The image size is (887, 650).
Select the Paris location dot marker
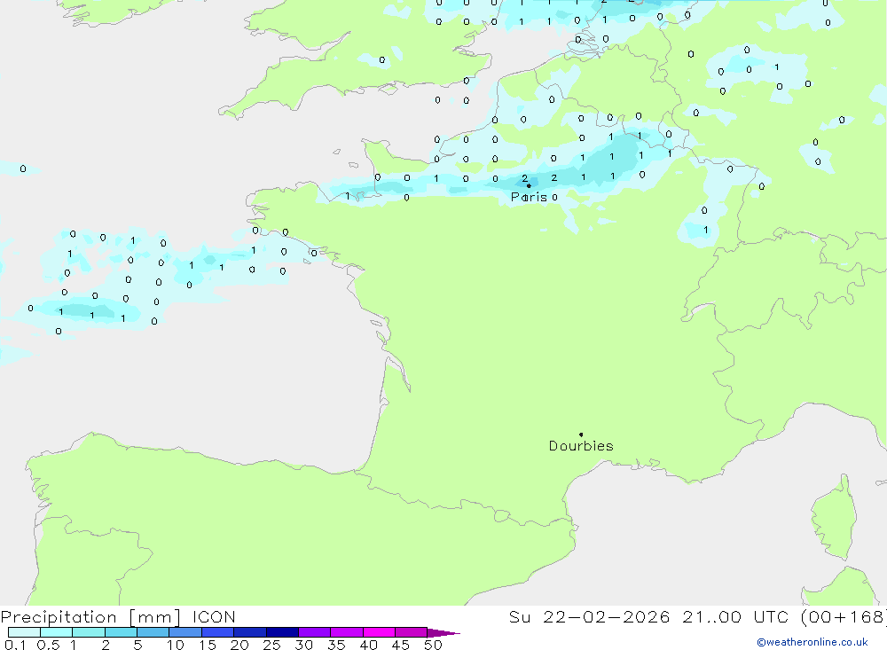[x=529, y=185]
